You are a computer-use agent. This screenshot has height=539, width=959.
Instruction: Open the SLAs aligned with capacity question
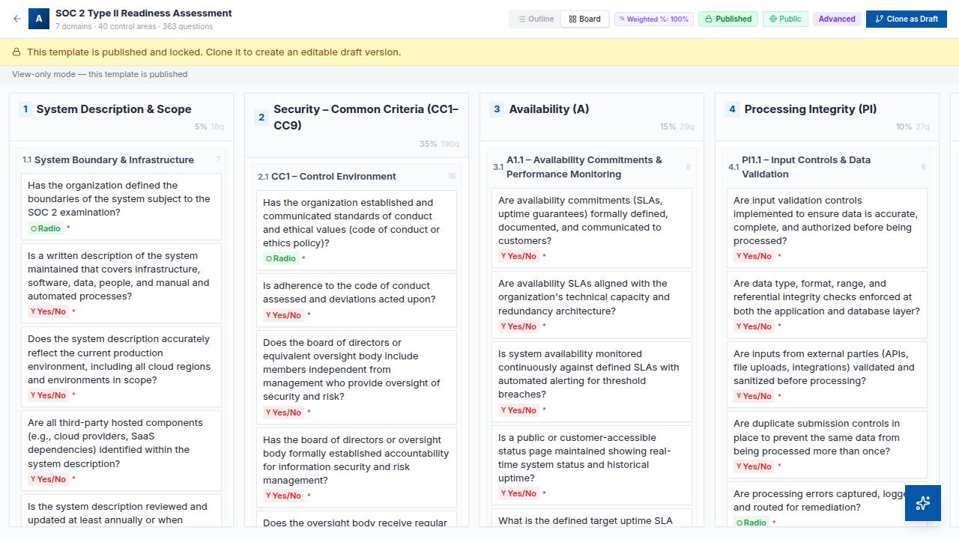point(592,305)
